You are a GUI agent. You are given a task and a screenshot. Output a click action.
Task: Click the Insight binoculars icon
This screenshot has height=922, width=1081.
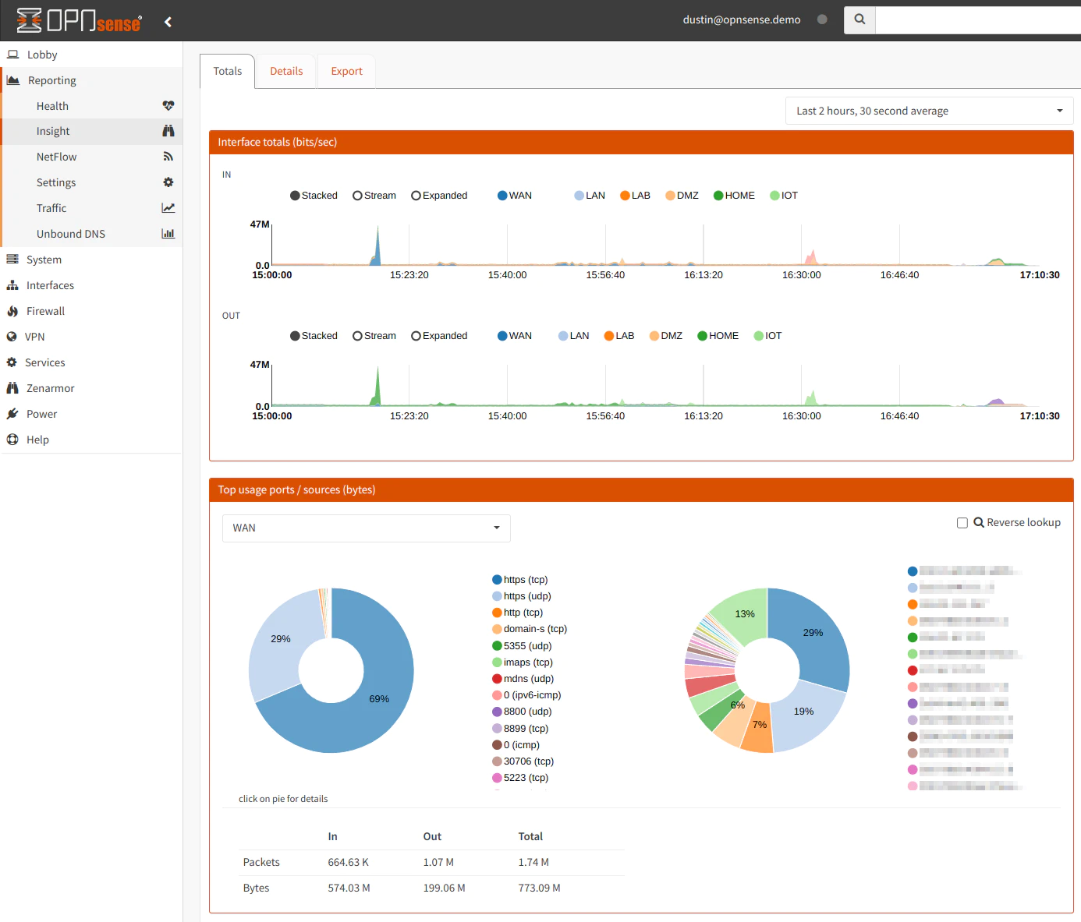tap(168, 131)
